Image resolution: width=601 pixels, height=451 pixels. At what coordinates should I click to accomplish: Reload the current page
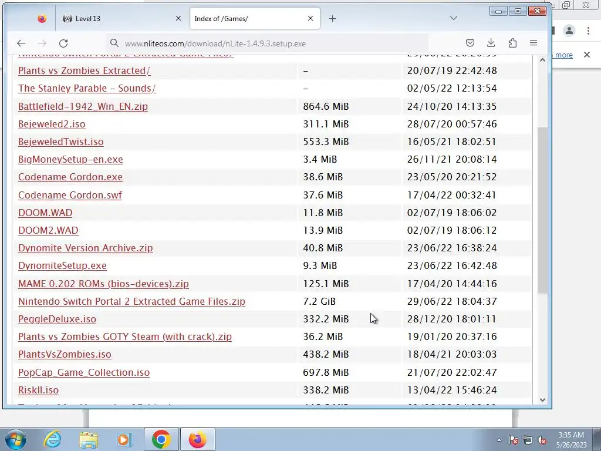pyautogui.click(x=63, y=43)
